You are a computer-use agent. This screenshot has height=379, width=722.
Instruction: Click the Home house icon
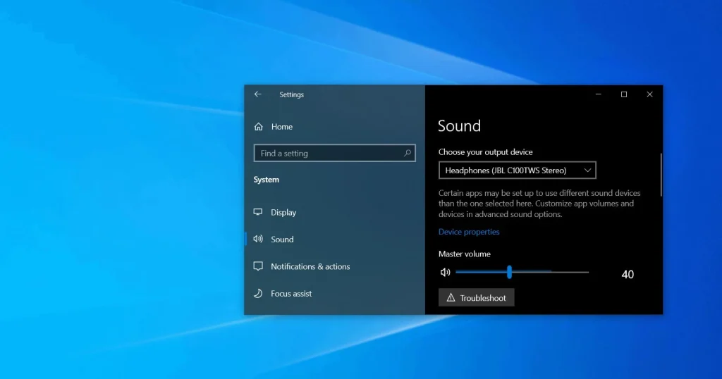pos(259,127)
